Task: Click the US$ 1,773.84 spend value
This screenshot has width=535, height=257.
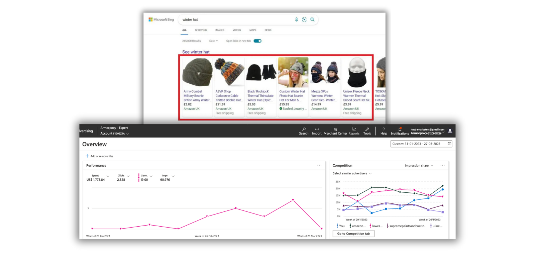Action: [x=96, y=180]
